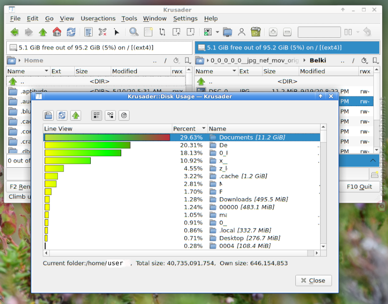Image resolution: width=388 pixels, height=304 pixels.
Task: Toggle Percent column sort arrow
Action: [204, 128]
